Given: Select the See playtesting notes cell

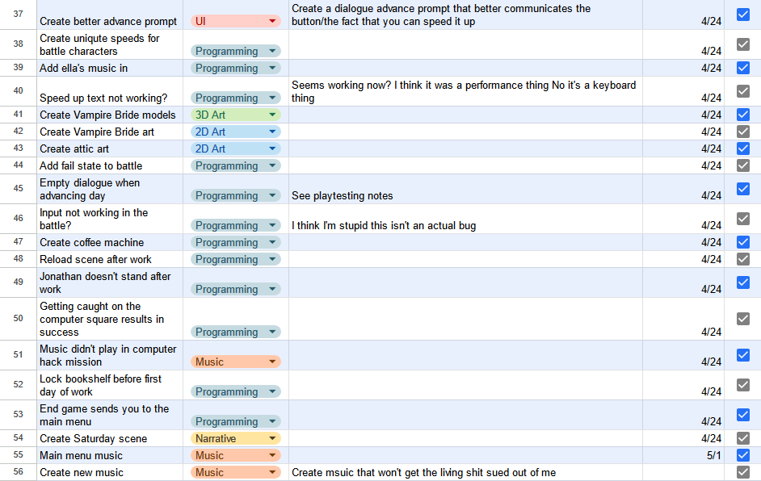Looking at the screenshot, I should click(x=465, y=195).
